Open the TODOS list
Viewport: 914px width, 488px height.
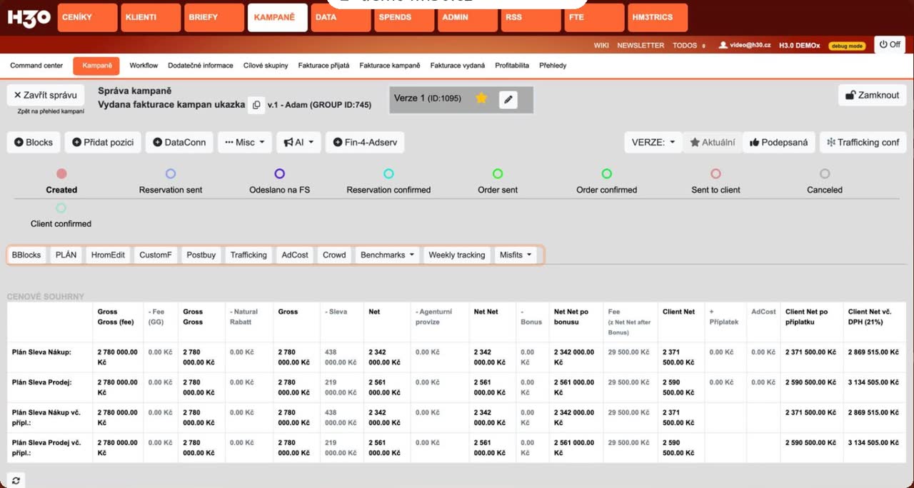point(688,46)
